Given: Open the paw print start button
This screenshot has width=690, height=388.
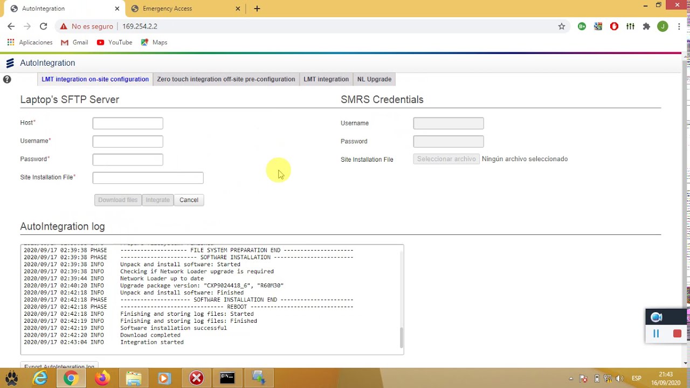Looking at the screenshot, I should coord(11,378).
